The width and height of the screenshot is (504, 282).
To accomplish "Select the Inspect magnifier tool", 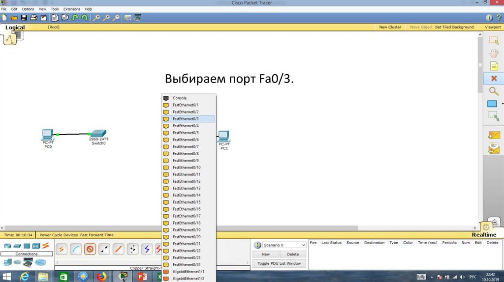I will click(494, 91).
